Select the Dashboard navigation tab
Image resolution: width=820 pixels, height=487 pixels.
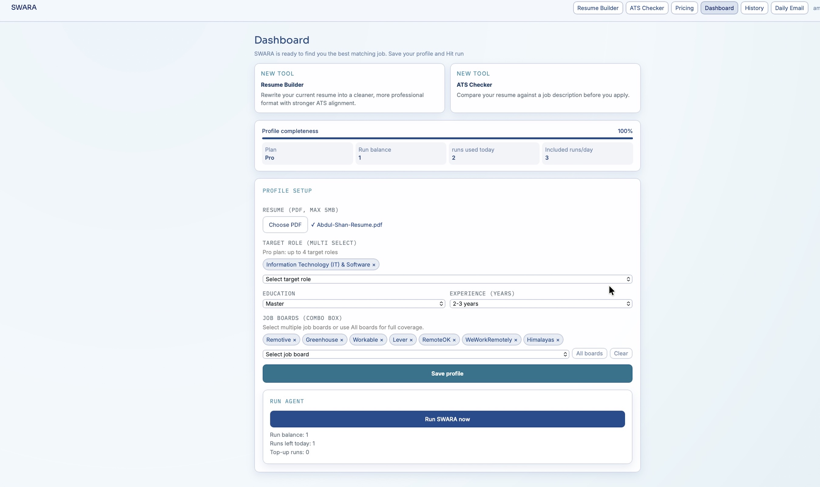click(719, 8)
